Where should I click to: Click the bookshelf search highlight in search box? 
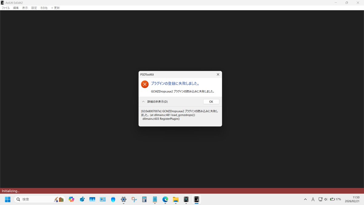tap(59, 199)
